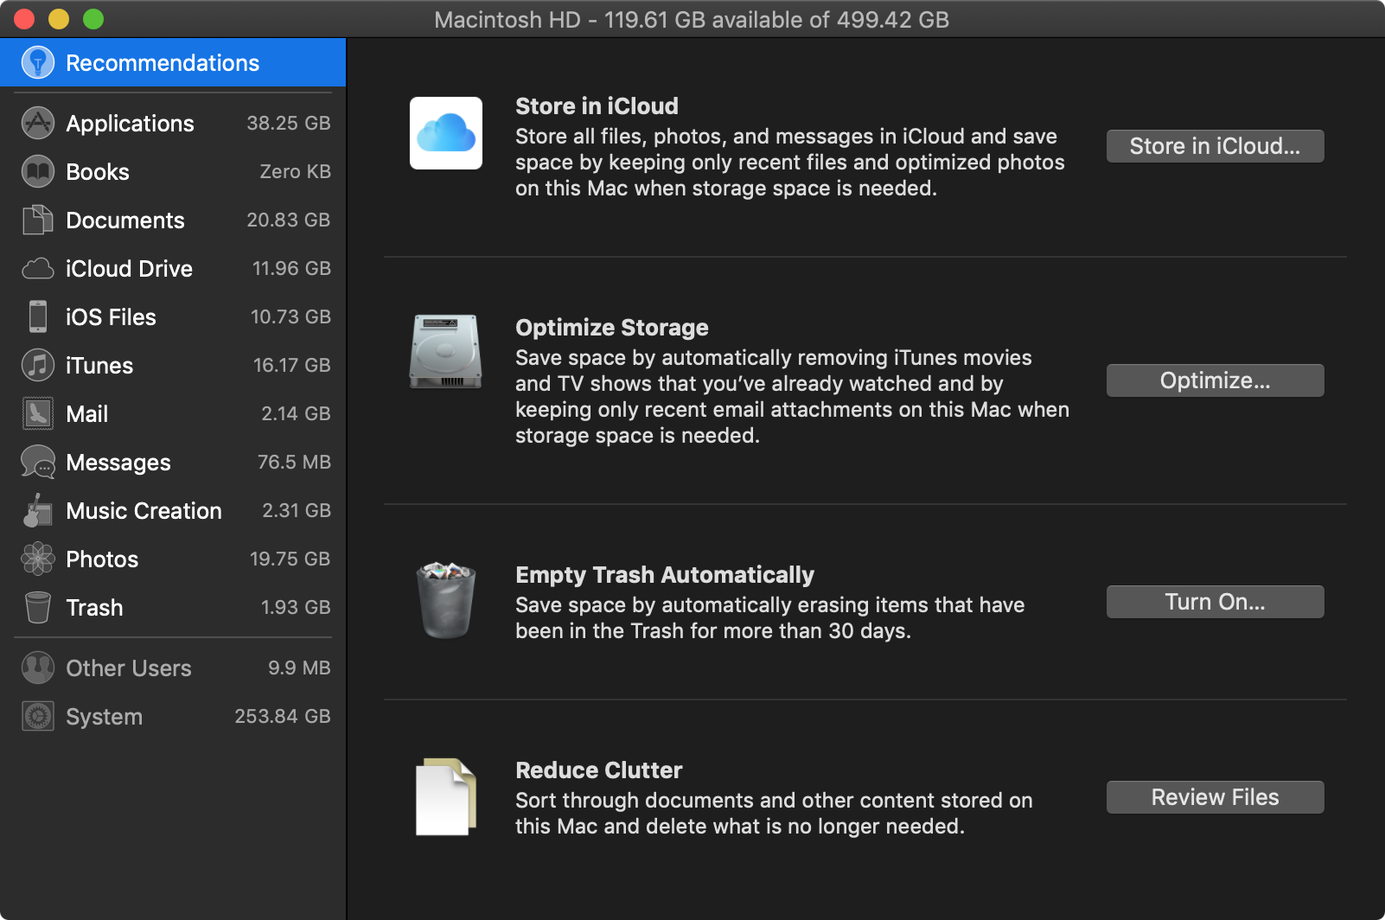This screenshot has width=1385, height=920.
Task: Click the Messages label
Action: tap(118, 463)
